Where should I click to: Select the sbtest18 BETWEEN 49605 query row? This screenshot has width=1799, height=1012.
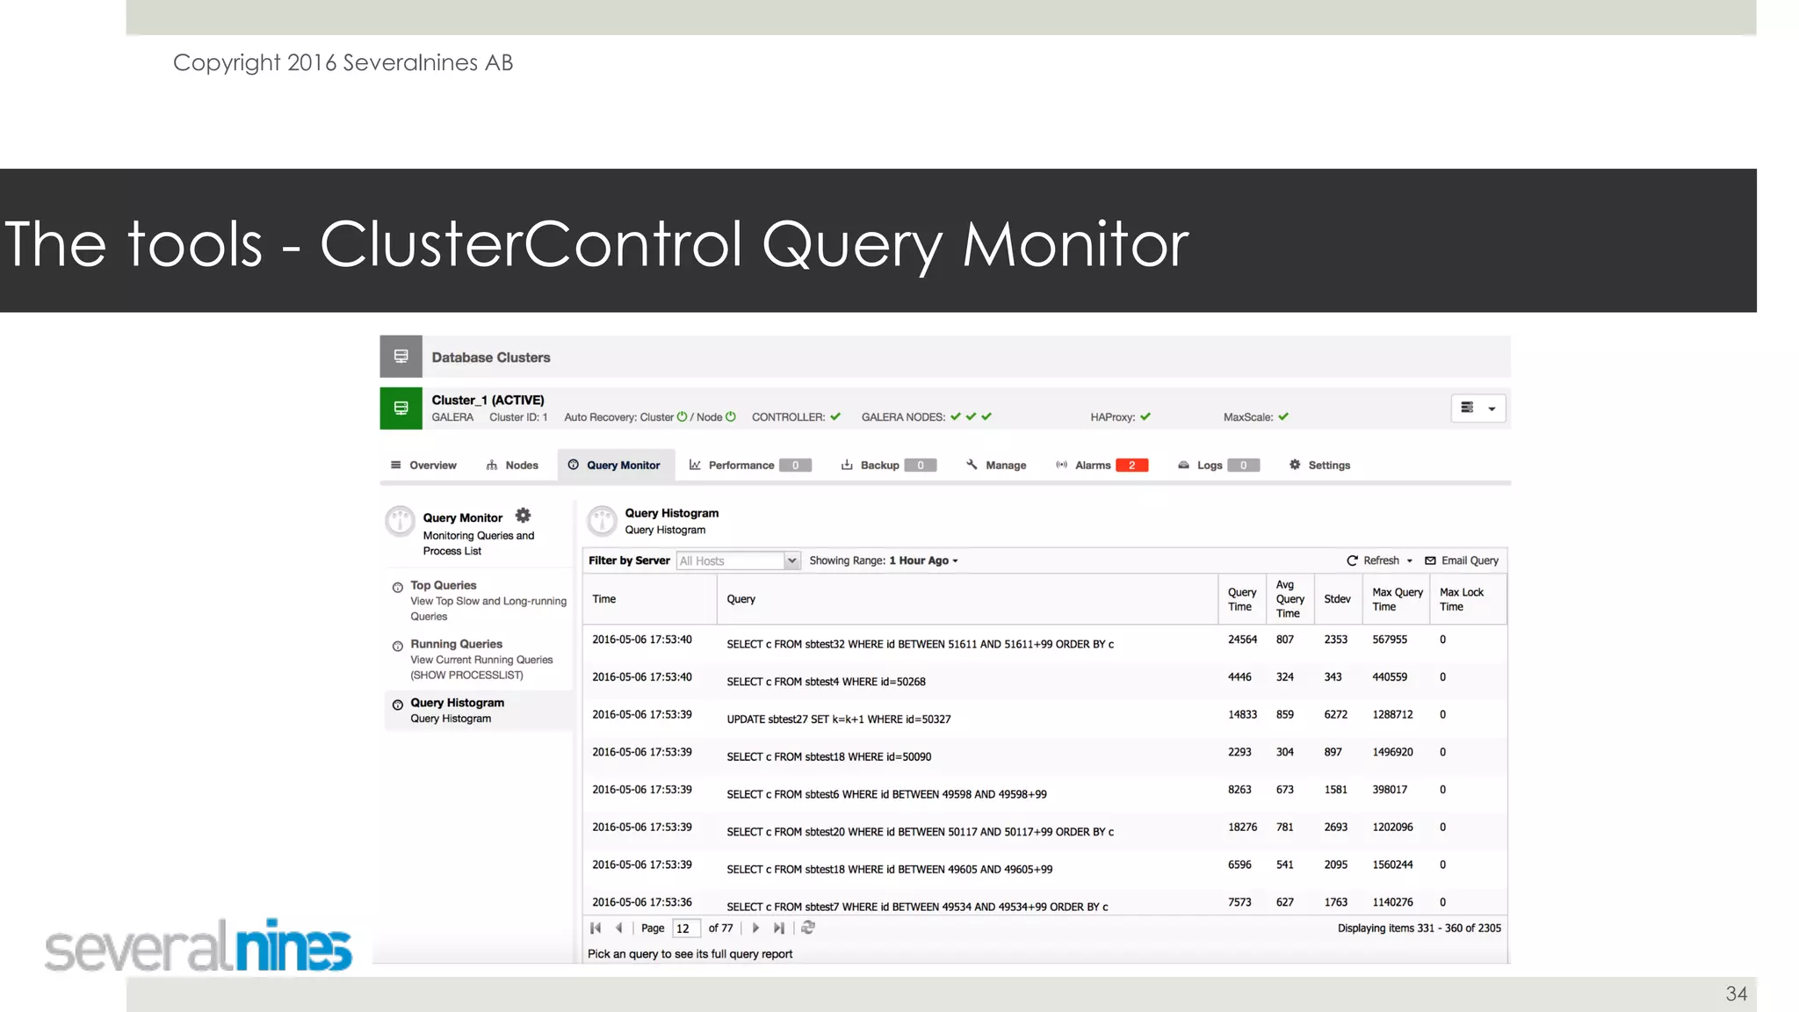click(x=1044, y=869)
